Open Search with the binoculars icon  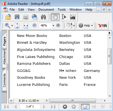(43, 17)
